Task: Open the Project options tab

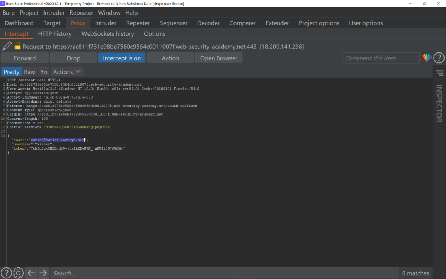Action: click(319, 23)
